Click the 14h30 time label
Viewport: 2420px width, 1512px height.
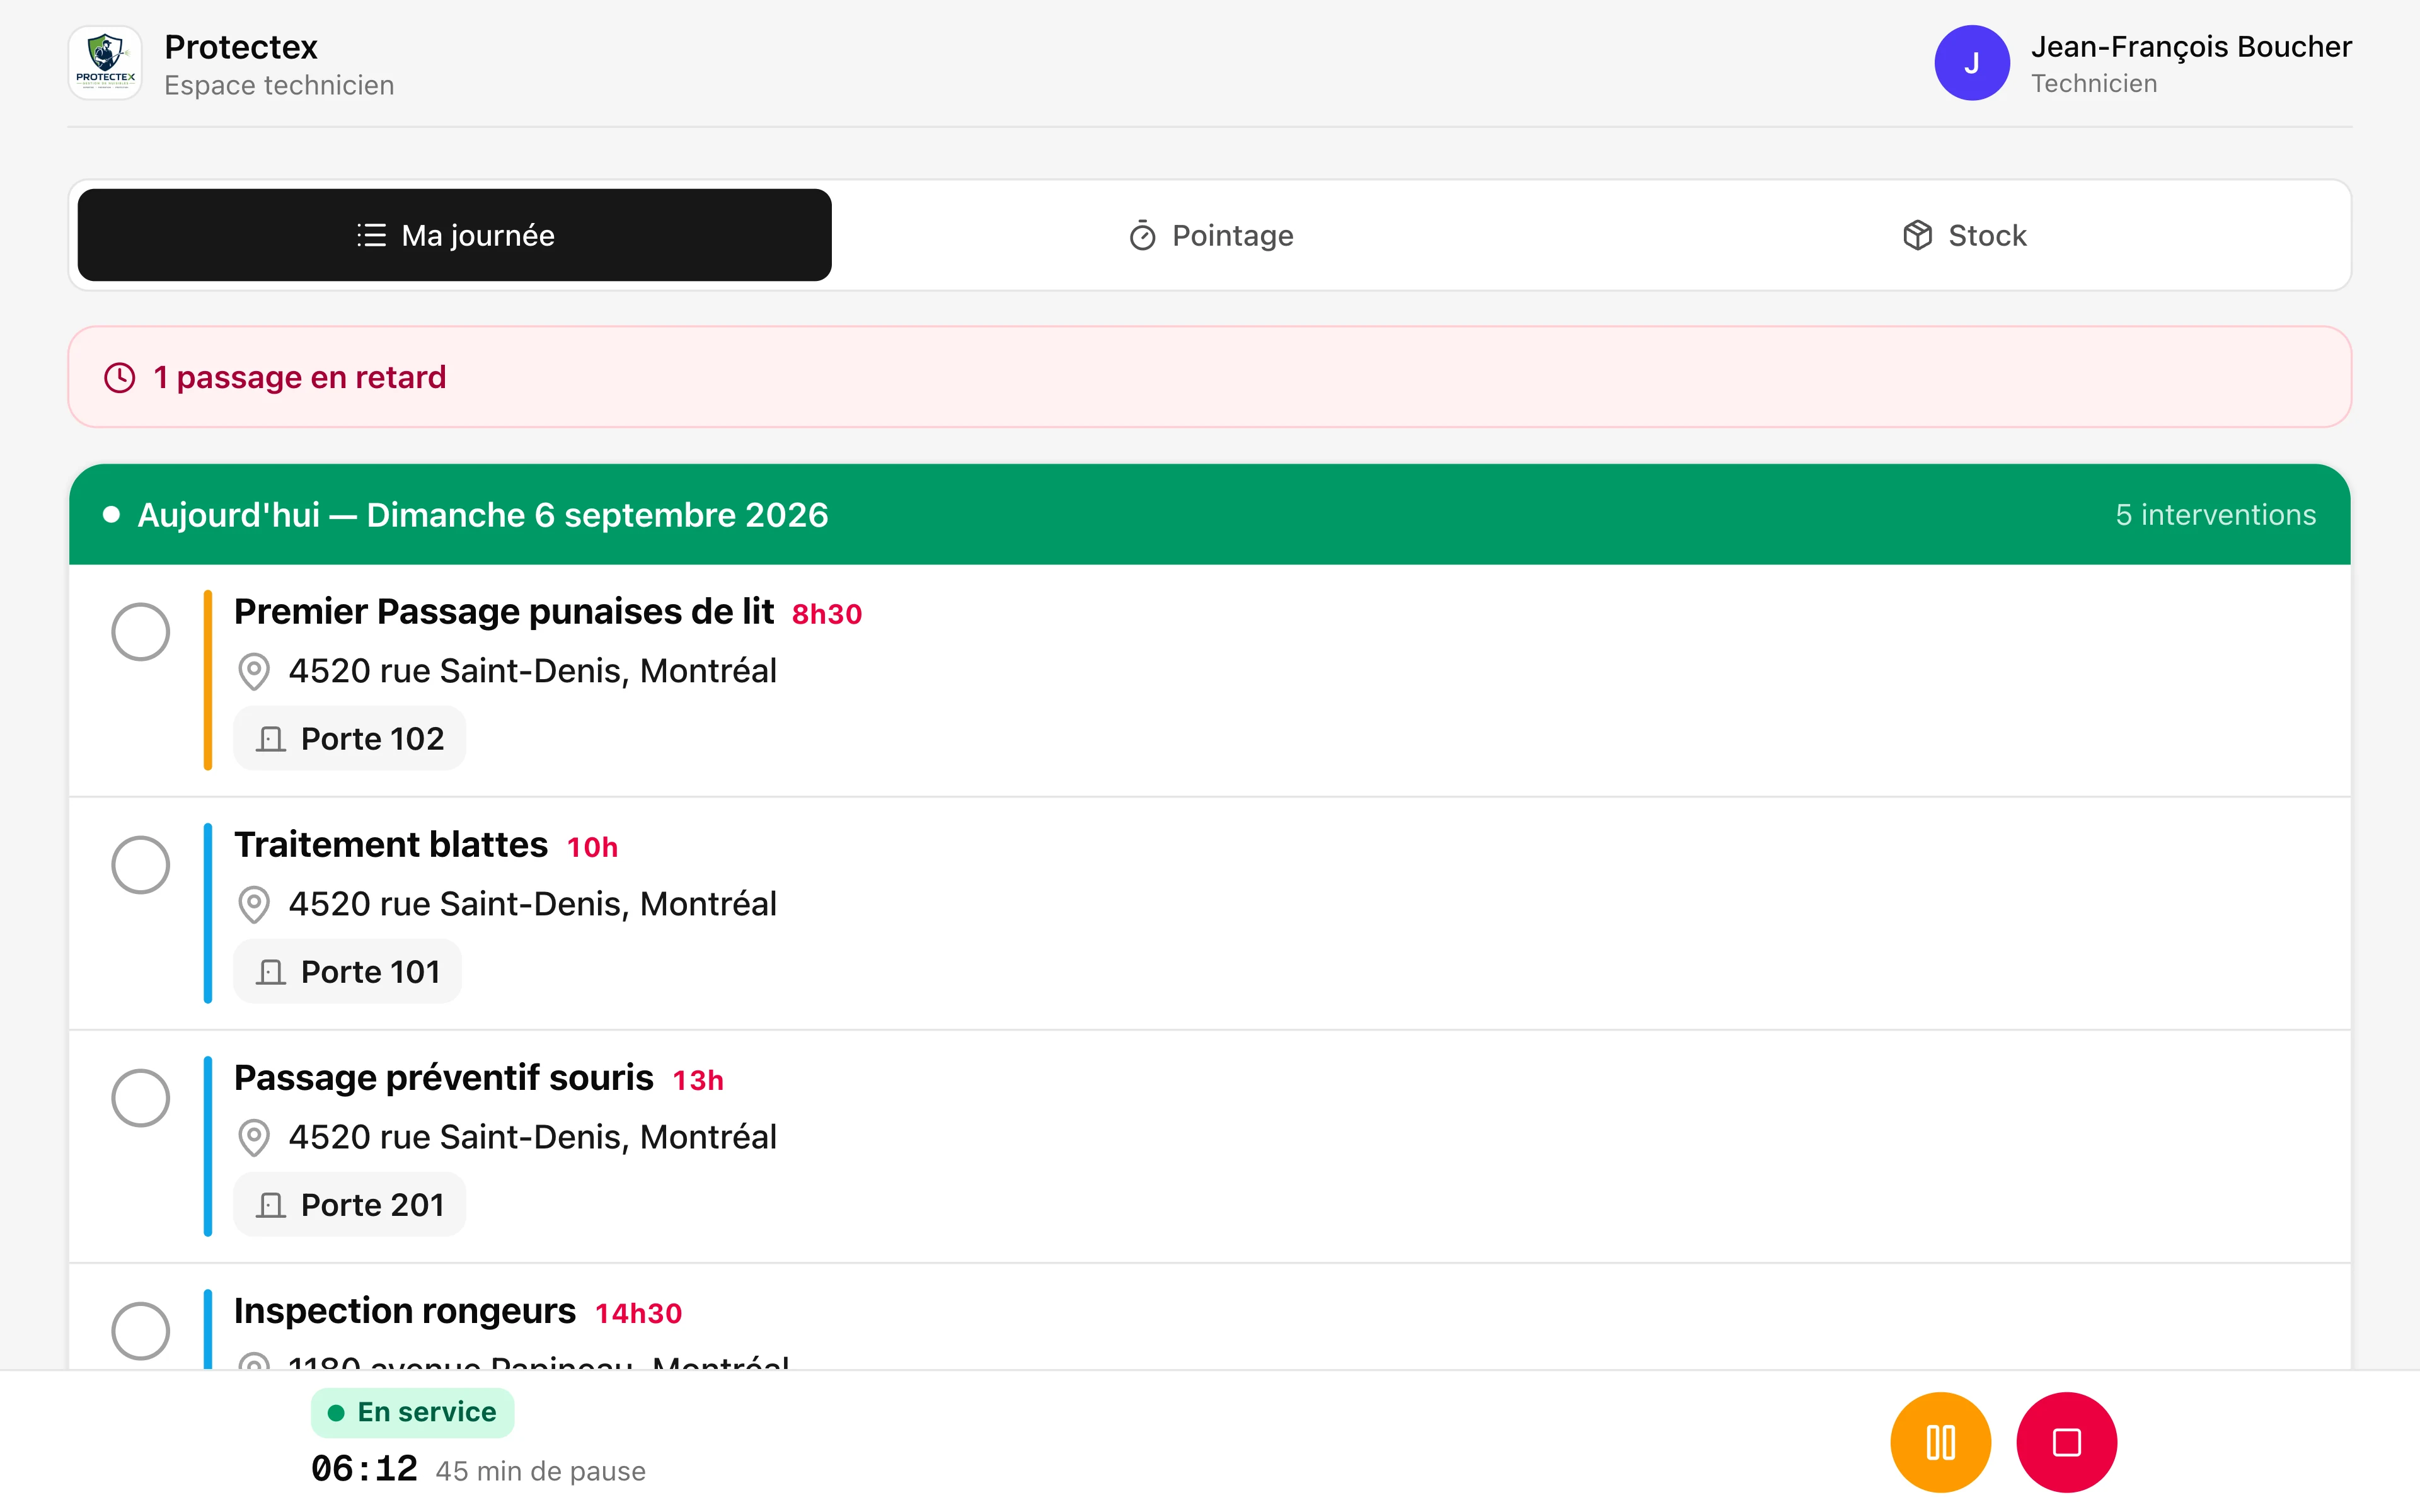pos(639,1313)
